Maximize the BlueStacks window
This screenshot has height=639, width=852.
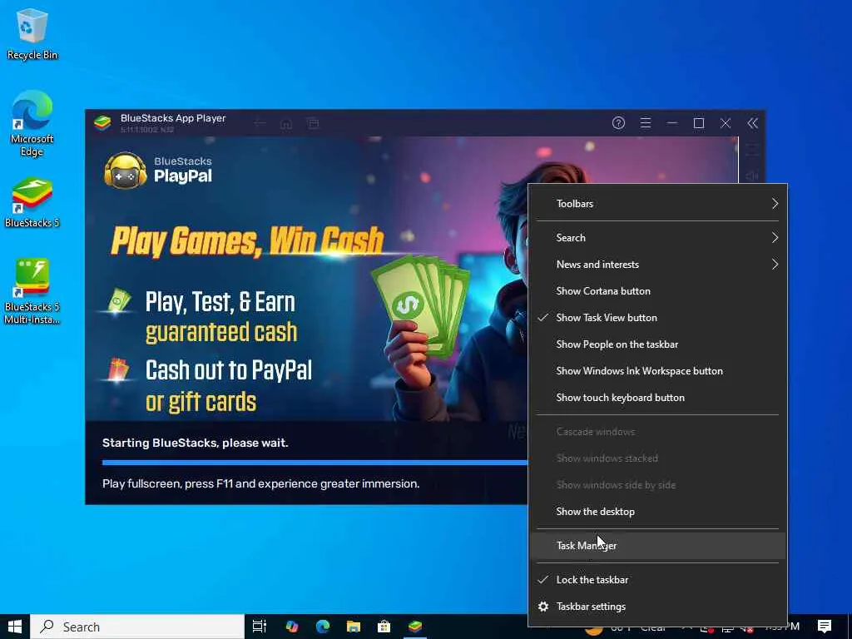[x=699, y=123]
